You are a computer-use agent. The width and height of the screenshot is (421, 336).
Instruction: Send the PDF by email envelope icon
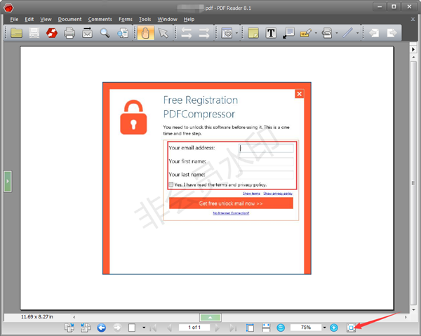click(87, 33)
